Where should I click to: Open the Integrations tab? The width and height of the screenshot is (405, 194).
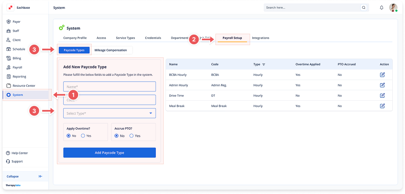[261, 38]
